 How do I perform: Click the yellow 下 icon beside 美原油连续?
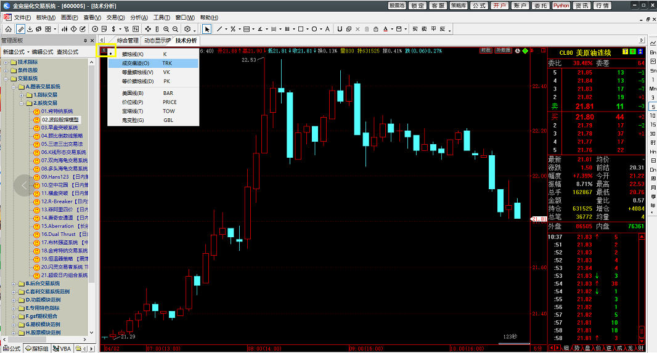pos(625,52)
